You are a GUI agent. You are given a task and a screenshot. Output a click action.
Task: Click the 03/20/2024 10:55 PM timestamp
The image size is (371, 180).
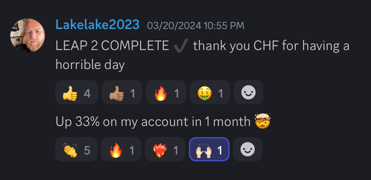pos(196,26)
